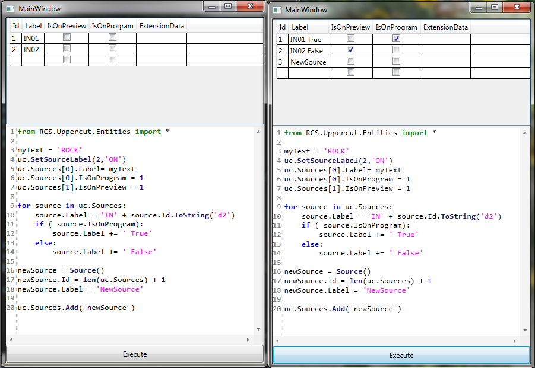Screen dimensions: 535x368
Task: Check IsOnProgram for IN02 False row
Action: pyautogui.click(x=396, y=50)
